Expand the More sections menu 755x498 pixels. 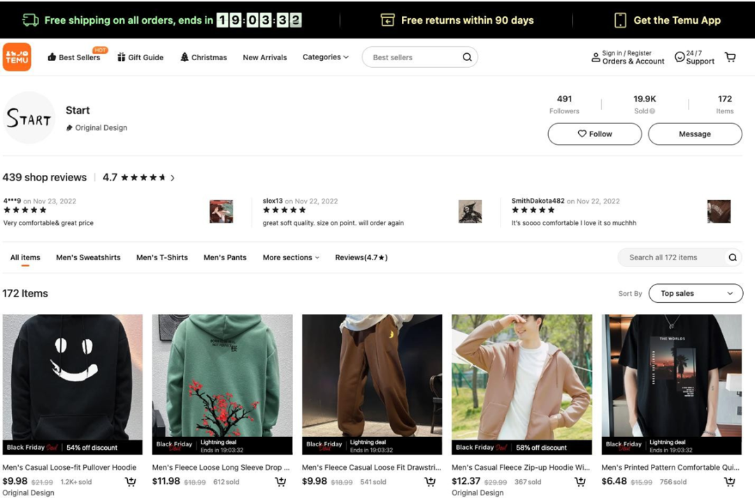point(291,257)
